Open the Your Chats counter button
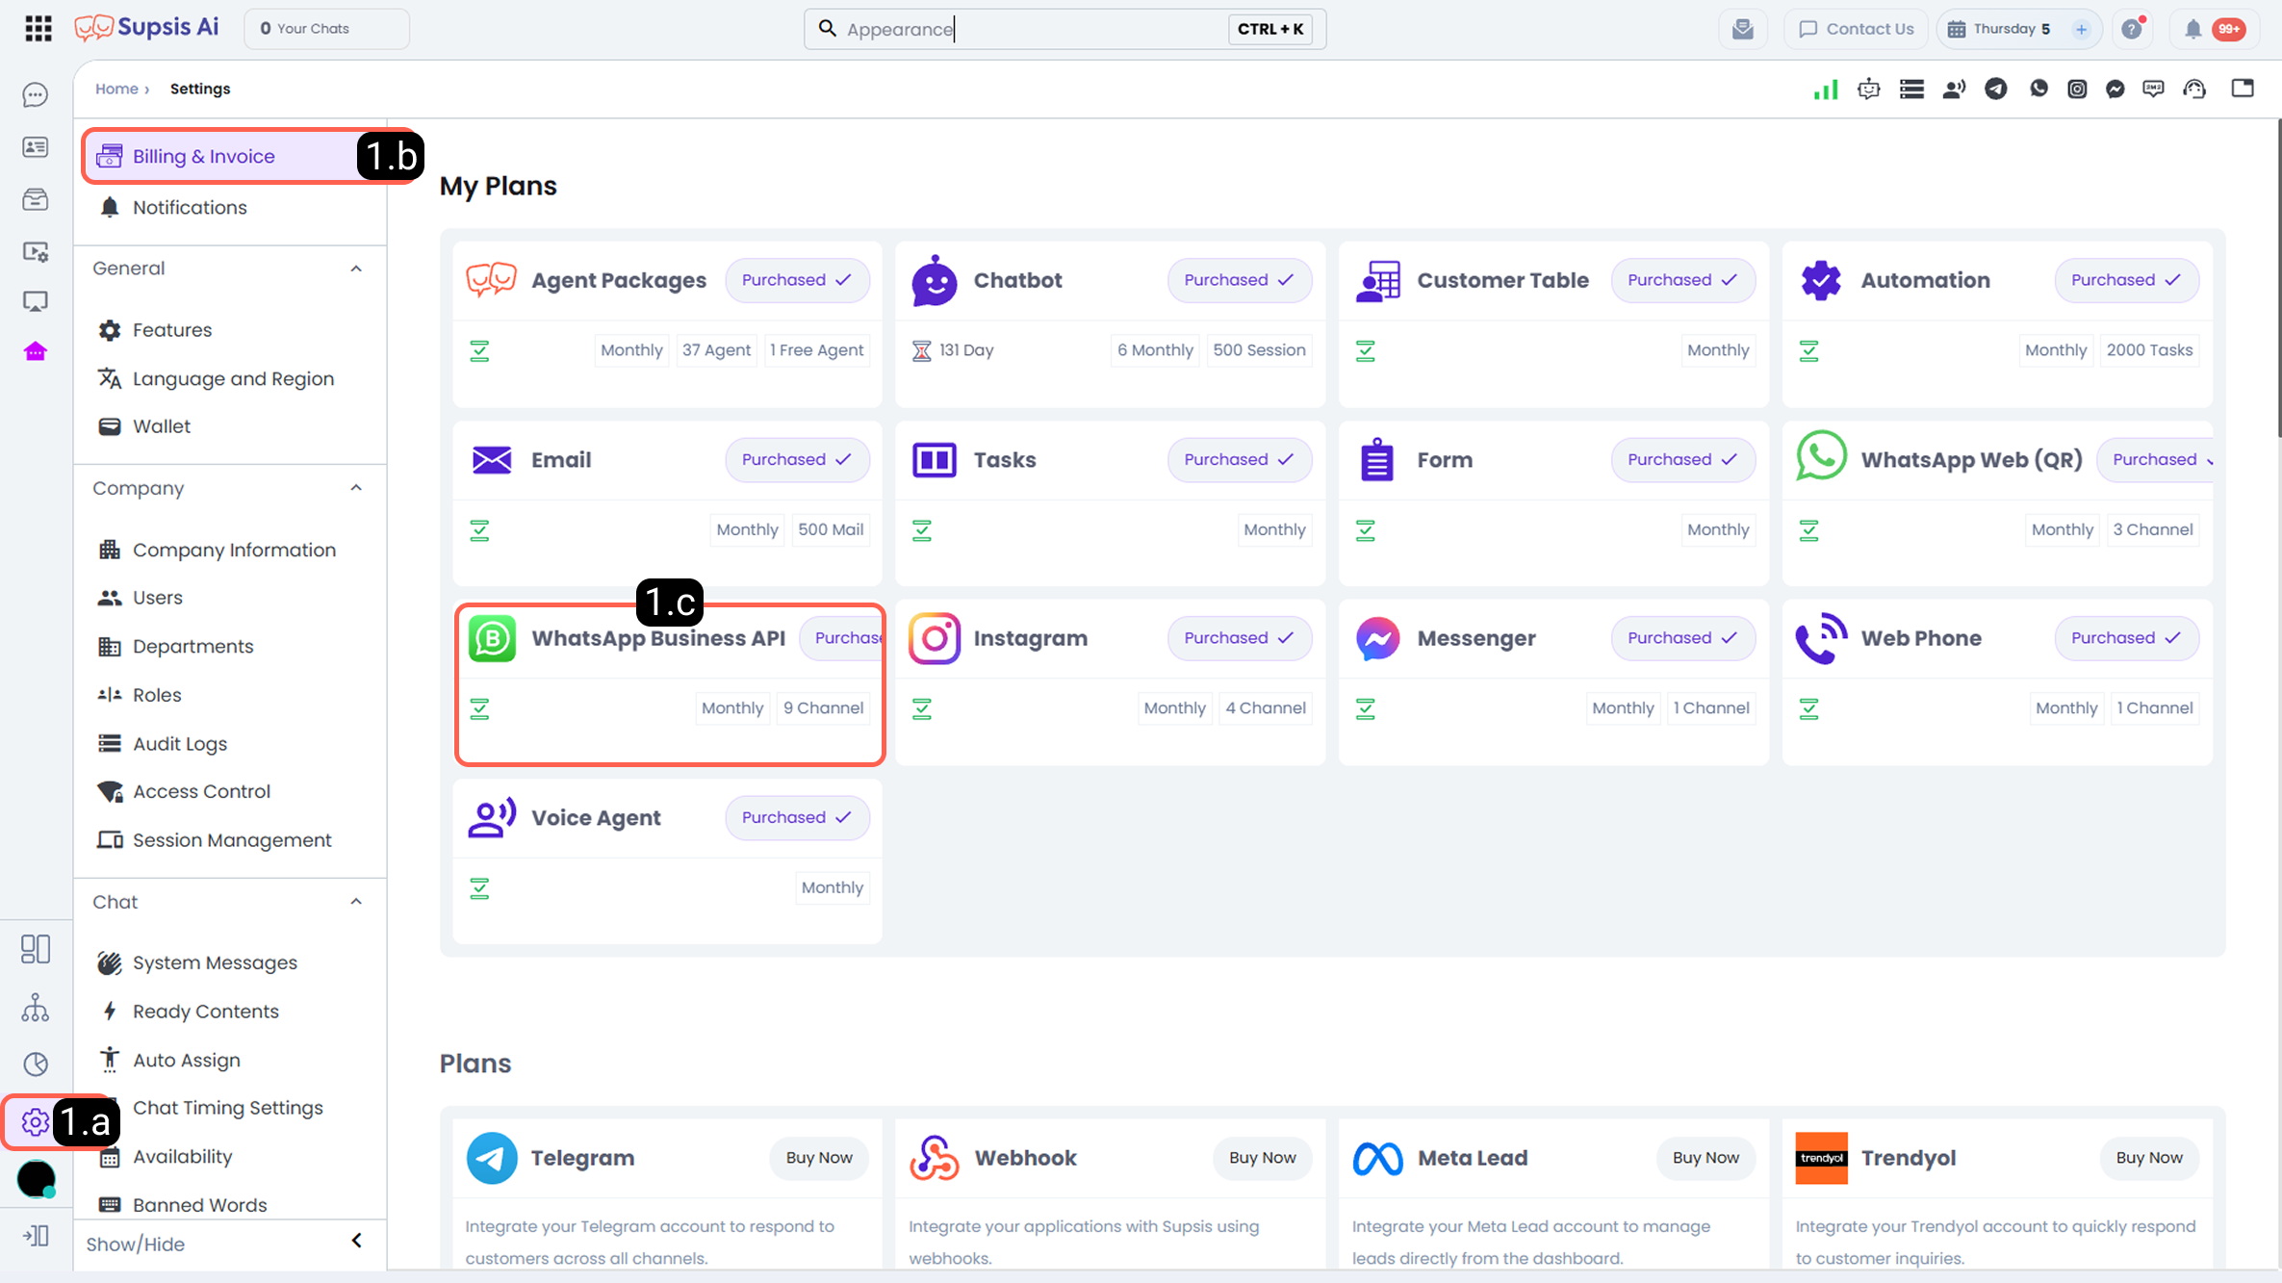This screenshot has width=2282, height=1283. click(x=326, y=29)
